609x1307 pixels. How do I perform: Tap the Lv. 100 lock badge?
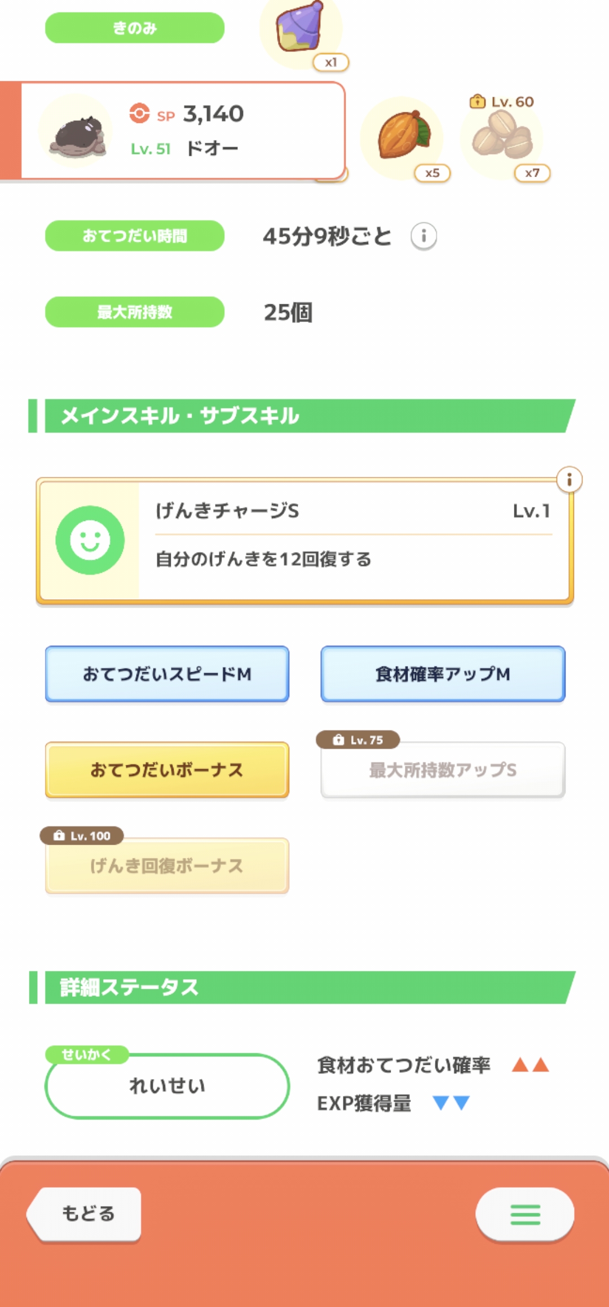click(82, 836)
